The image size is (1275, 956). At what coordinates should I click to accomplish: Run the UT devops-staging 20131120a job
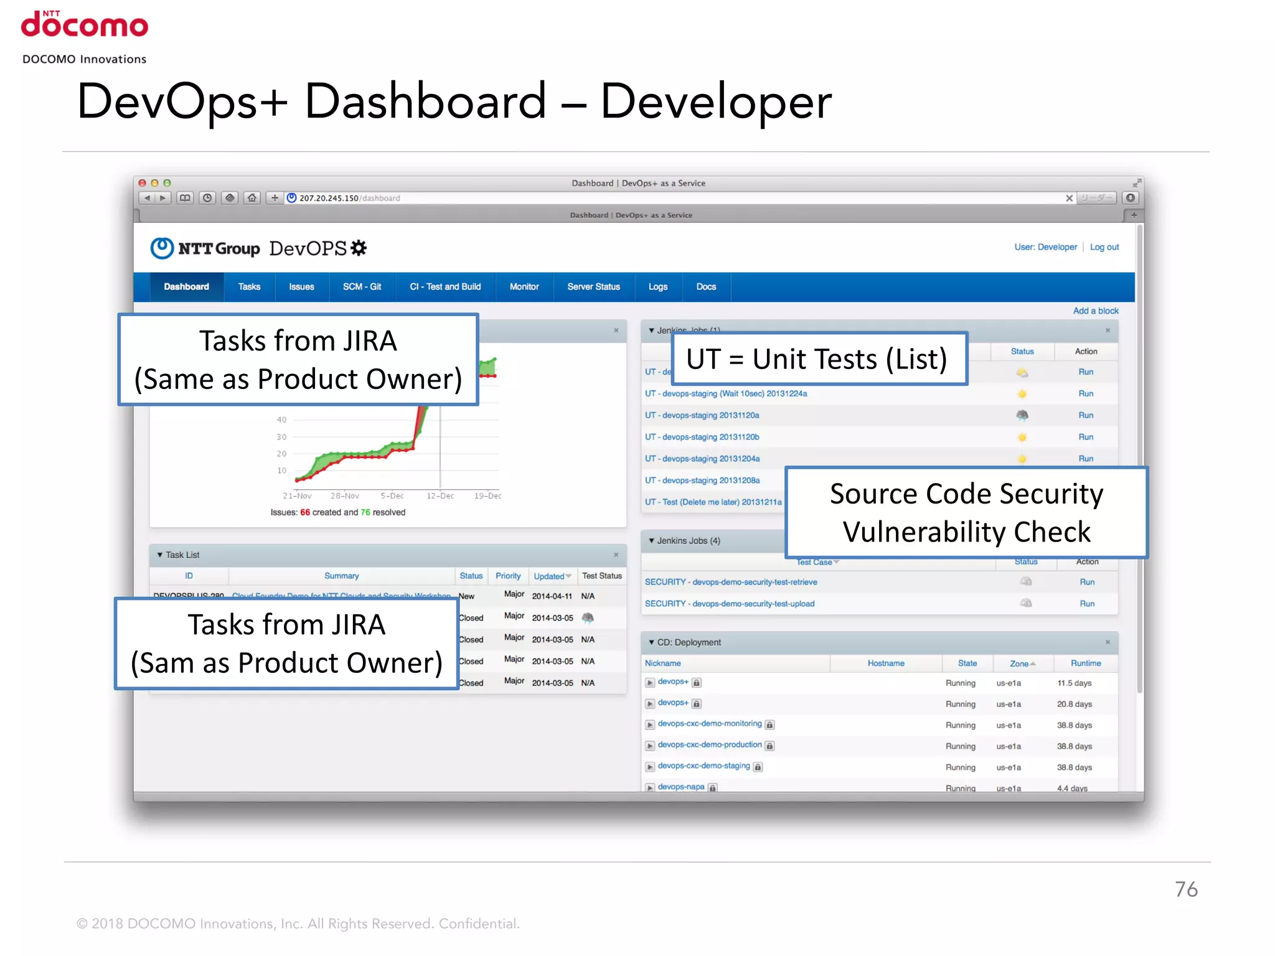(x=1086, y=415)
